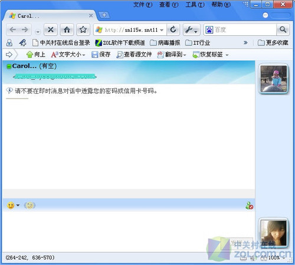Click the 向上 toolbar button
The image size is (295, 265).
pyautogui.click(x=36, y=54)
